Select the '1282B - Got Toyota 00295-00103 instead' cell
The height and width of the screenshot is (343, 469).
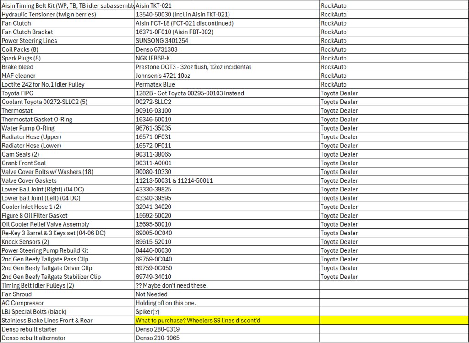click(x=227, y=93)
